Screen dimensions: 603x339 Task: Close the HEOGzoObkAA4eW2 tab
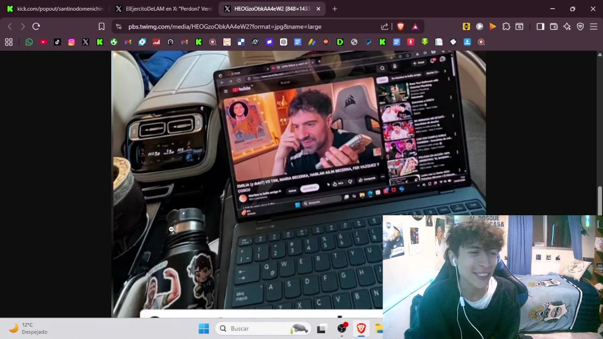tap(318, 8)
